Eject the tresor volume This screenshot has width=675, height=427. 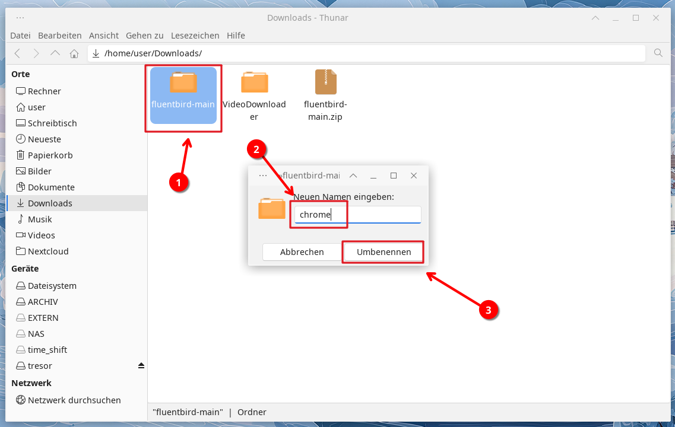click(141, 365)
